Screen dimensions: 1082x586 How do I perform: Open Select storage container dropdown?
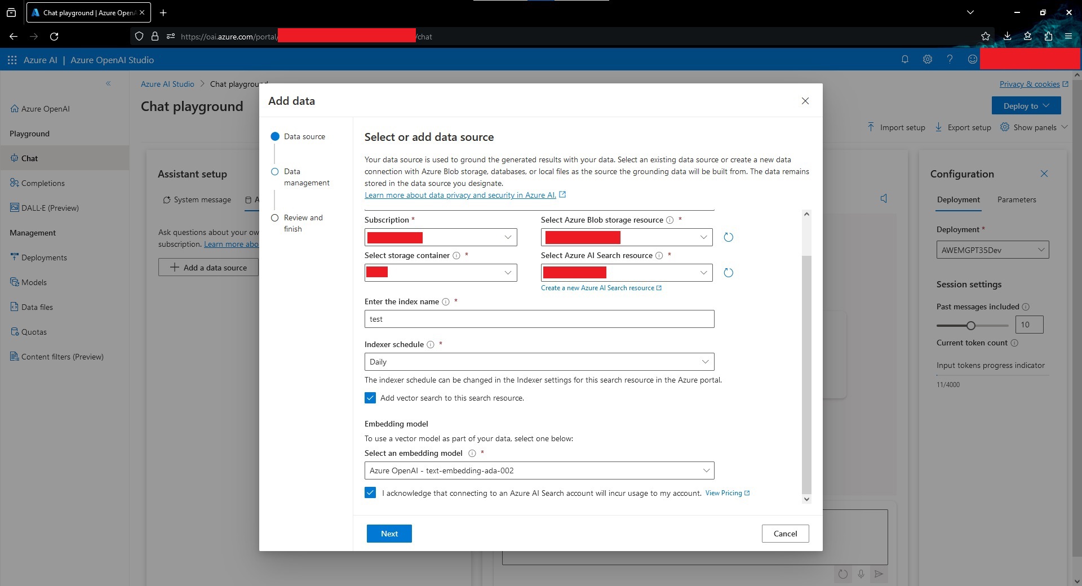[x=441, y=273]
